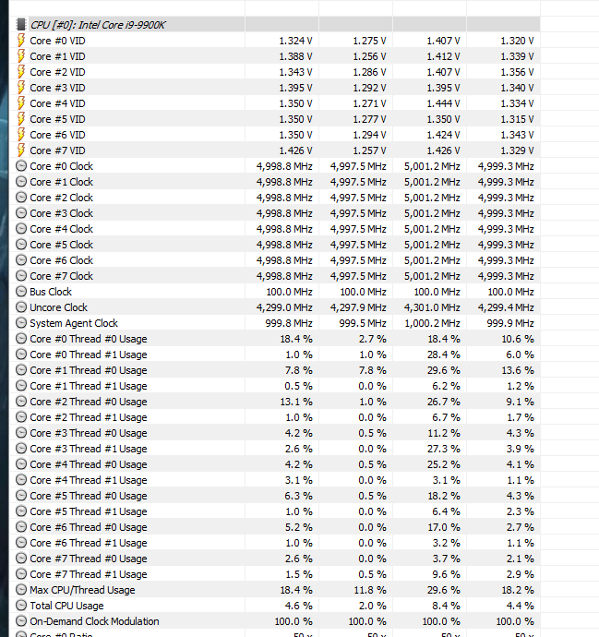Select the CPU [#0]: Intel Core i9-9900K header
599x637 pixels.
coord(90,25)
